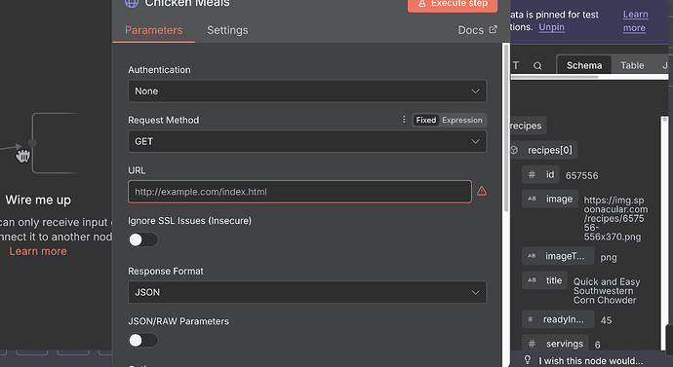Click the imageT... field pill
The image size is (673, 367).
(558, 256)
